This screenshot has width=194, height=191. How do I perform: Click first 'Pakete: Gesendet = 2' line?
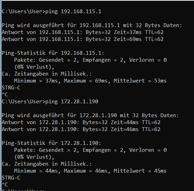[x=90, y=60]
